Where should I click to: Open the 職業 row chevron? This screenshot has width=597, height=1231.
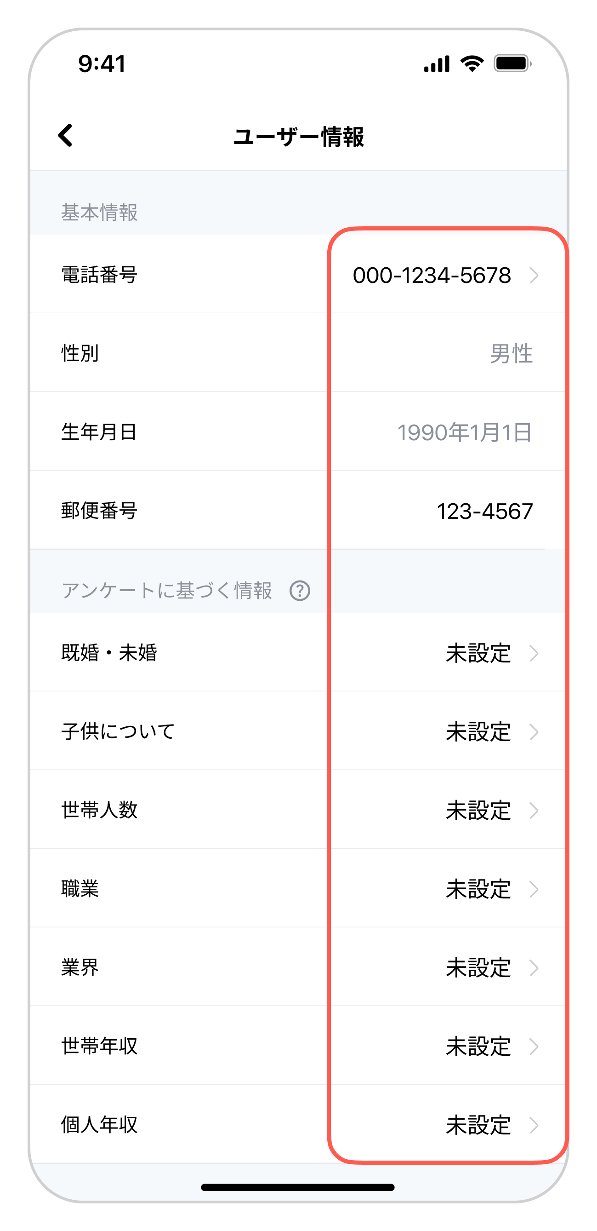534,889
